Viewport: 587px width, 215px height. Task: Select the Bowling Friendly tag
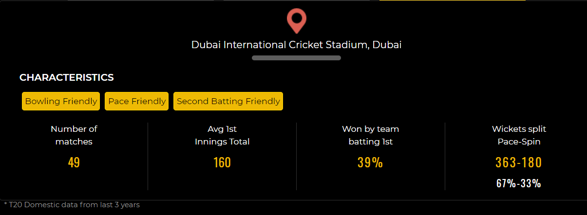pyautogui.click(x=61, y=101)
